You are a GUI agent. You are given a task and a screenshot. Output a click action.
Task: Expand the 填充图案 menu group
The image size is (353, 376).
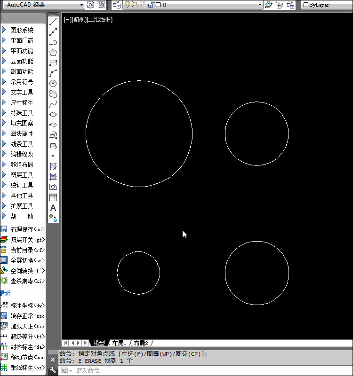[23, 123]
